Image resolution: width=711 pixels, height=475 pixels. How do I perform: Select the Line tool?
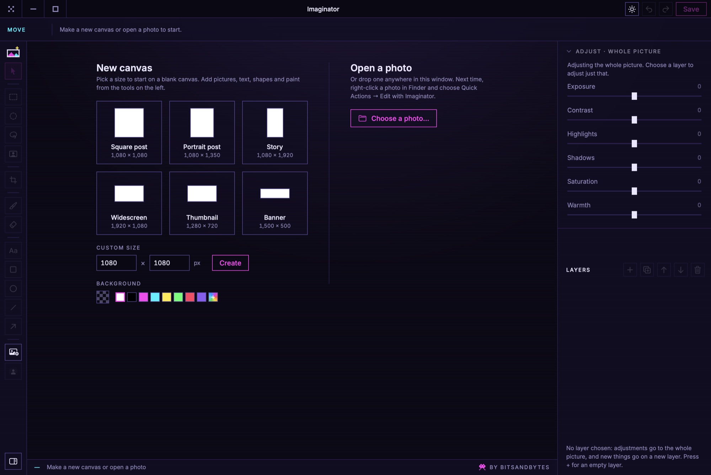(13, 308)
